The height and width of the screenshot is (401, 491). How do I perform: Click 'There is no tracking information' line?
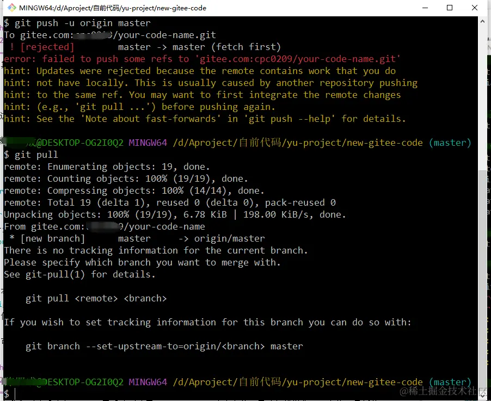coord(156,250)
